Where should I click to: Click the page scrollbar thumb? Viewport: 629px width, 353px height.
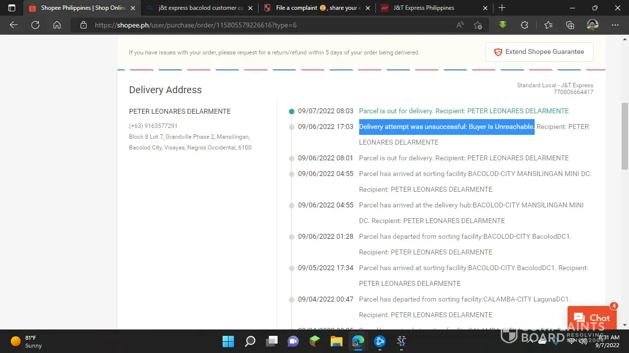pyautogui.click(x=625, y=136)
